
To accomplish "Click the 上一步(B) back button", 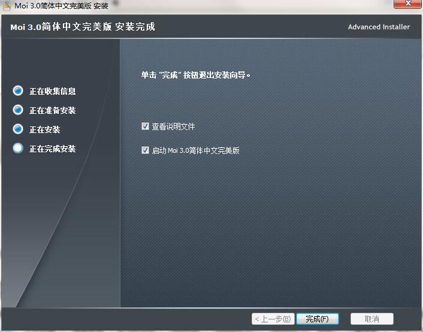I will click(x=273, y=319).
